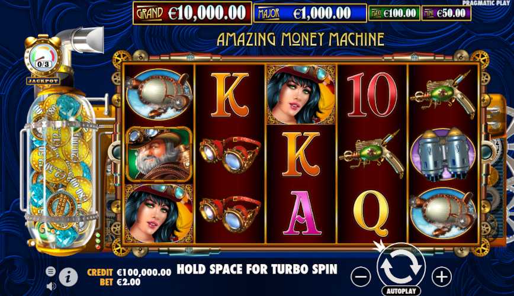Spin the reels with the circular arrows button
The height and width of the screenshot is (296, 514).
coord(401,267)
